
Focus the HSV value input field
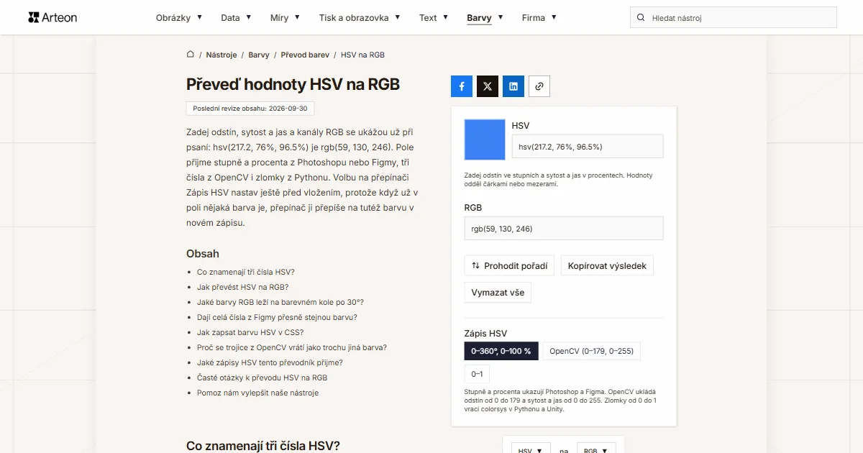(x=588, y=146)
